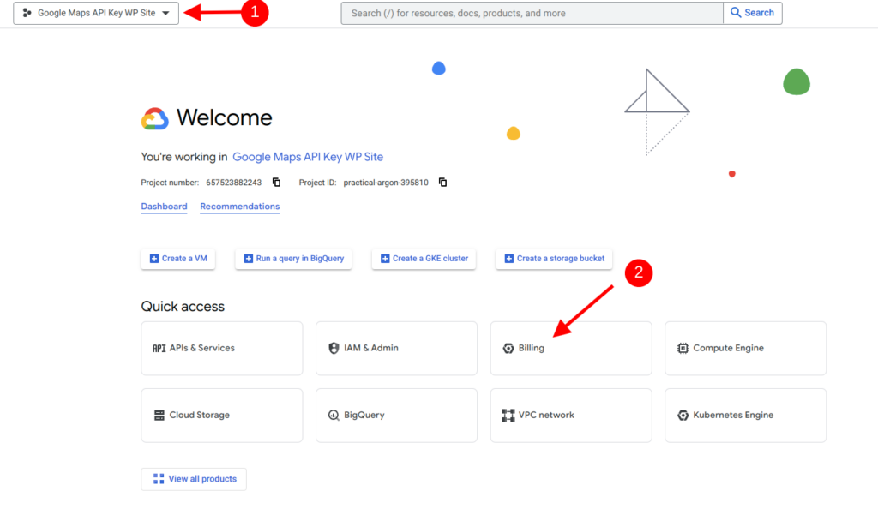
Task: Click the Create a VM button
Action: coord(177,259)
